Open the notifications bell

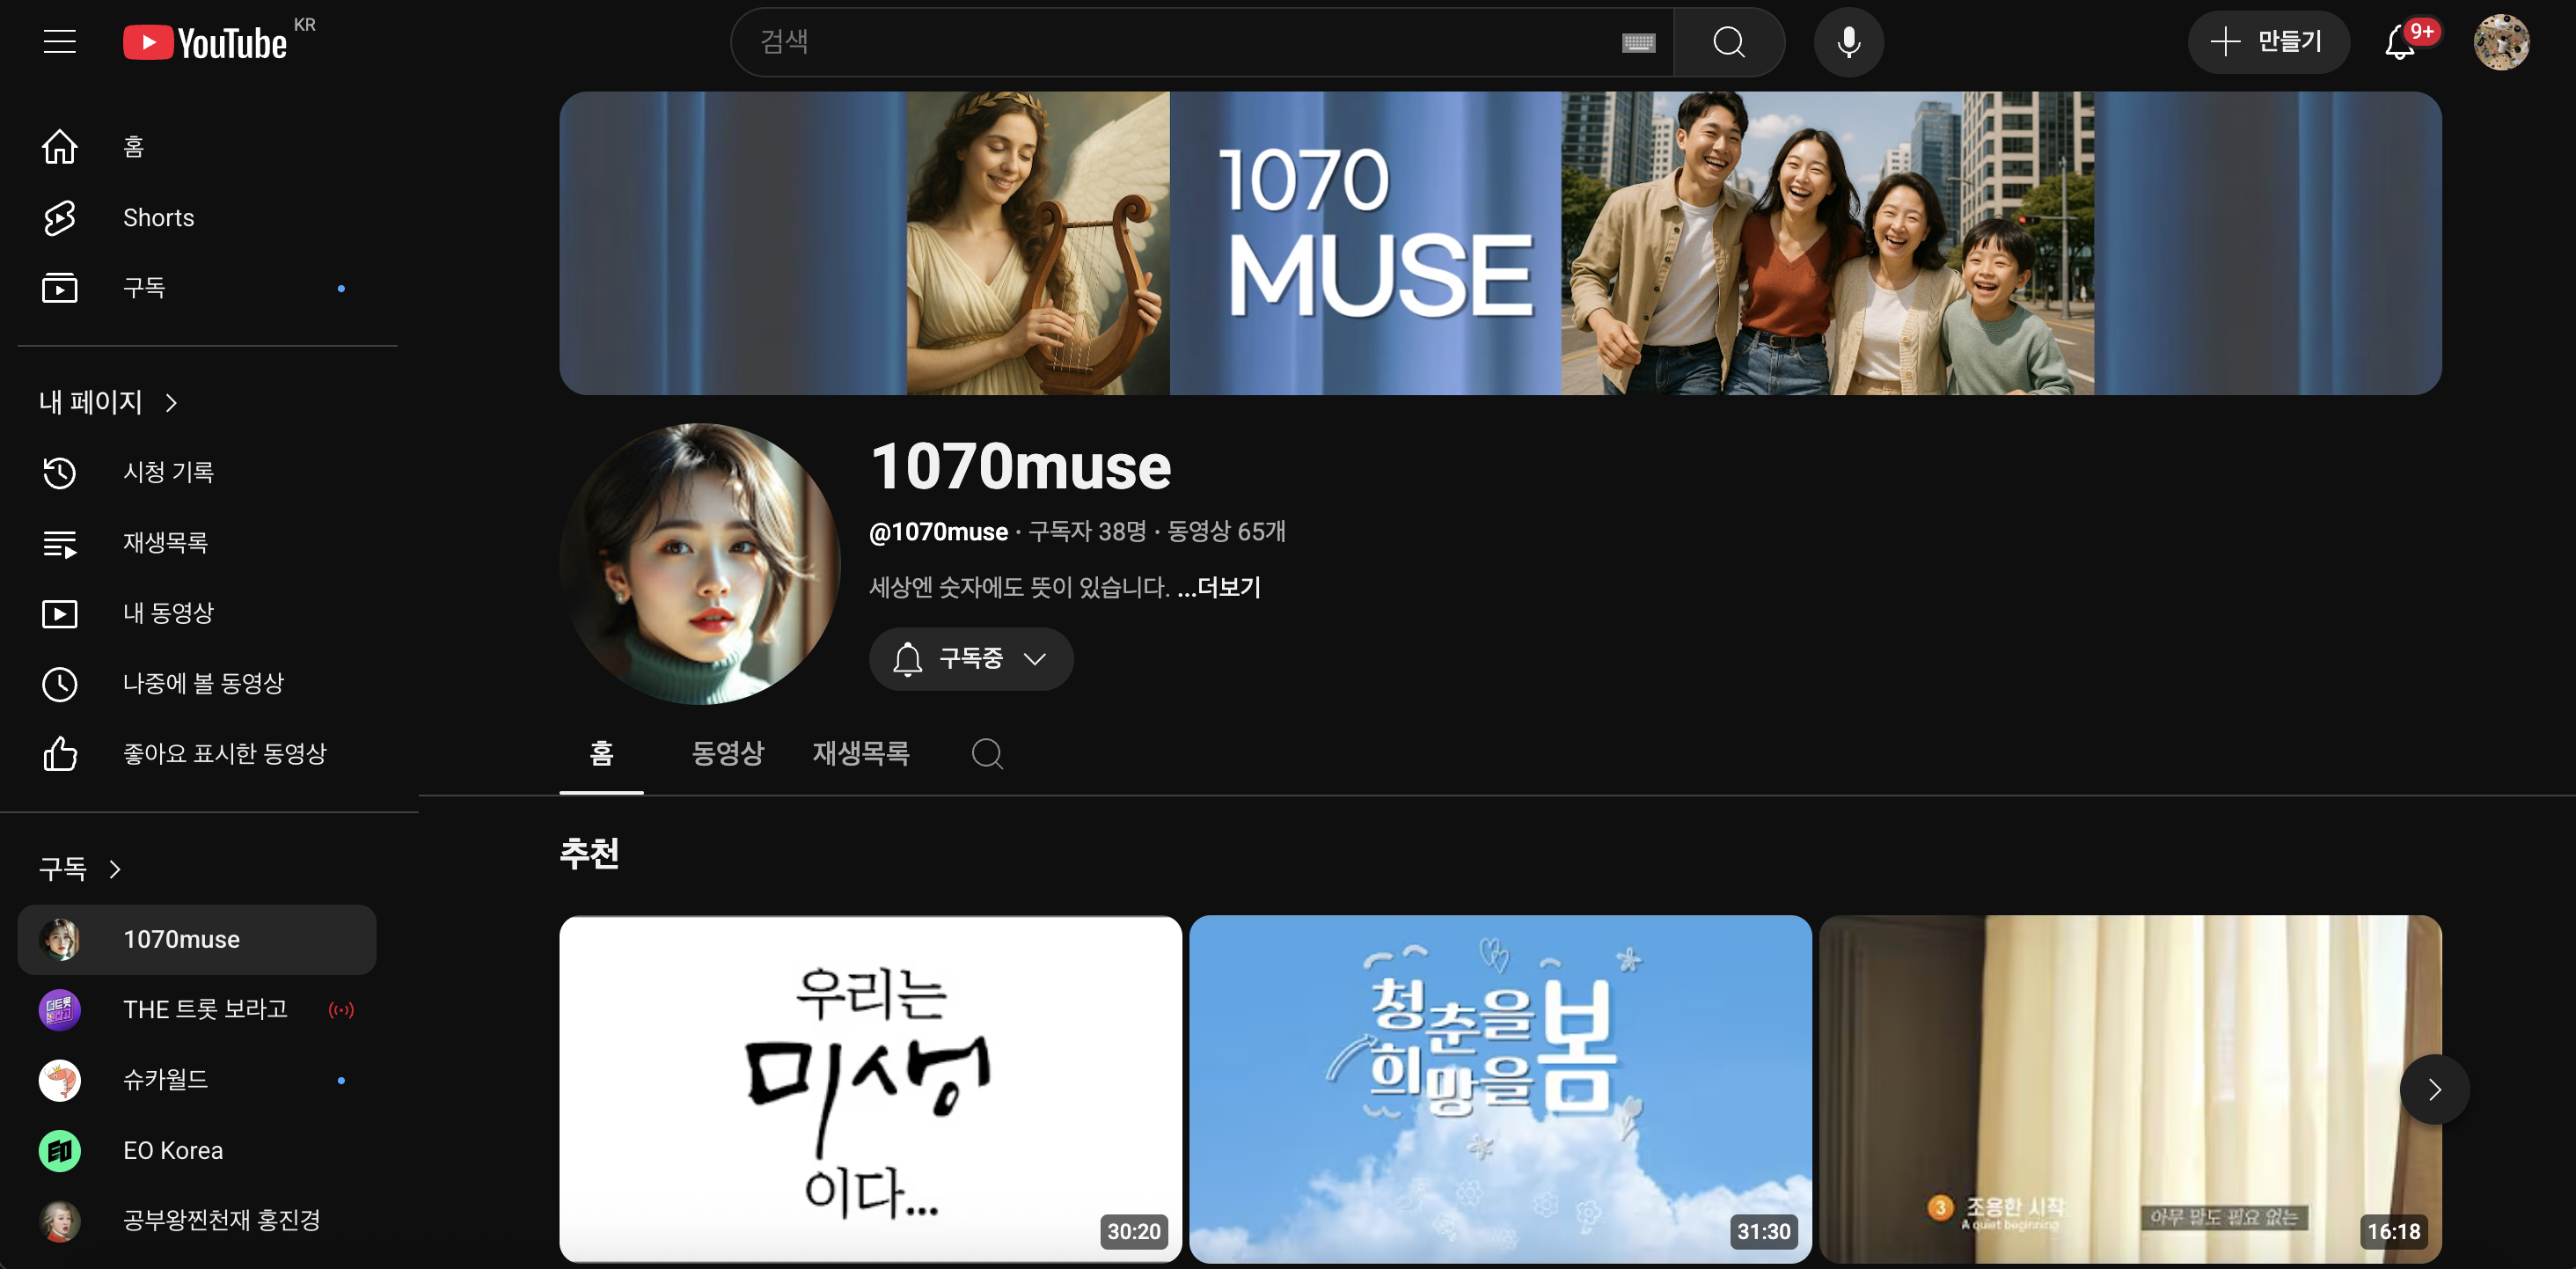point(2400,42)
